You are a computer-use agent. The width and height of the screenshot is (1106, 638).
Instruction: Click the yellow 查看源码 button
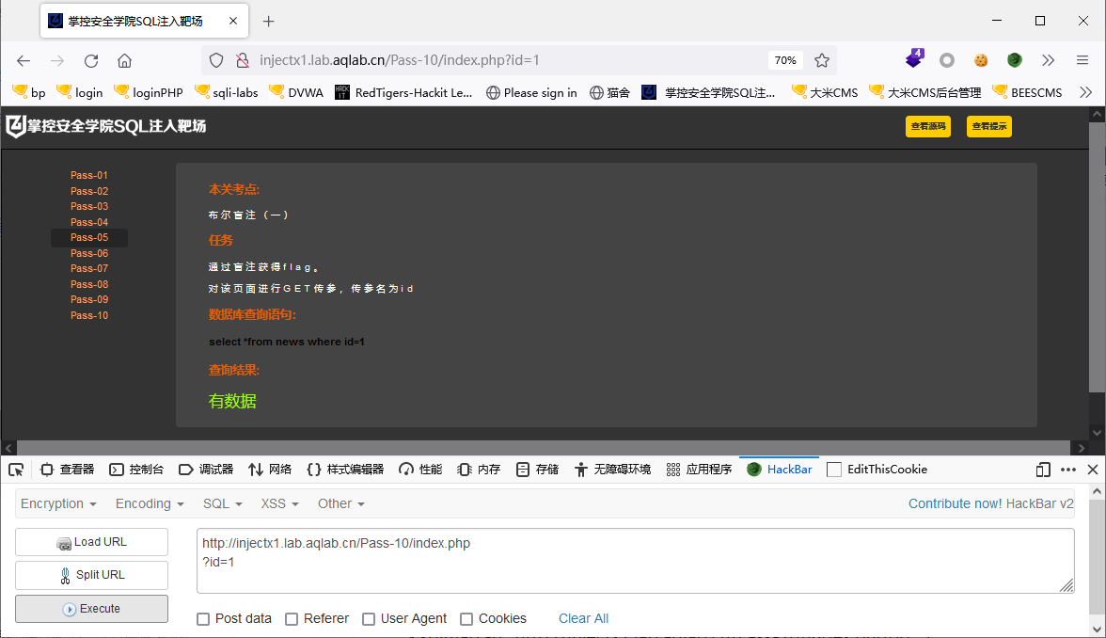point(928,127)
